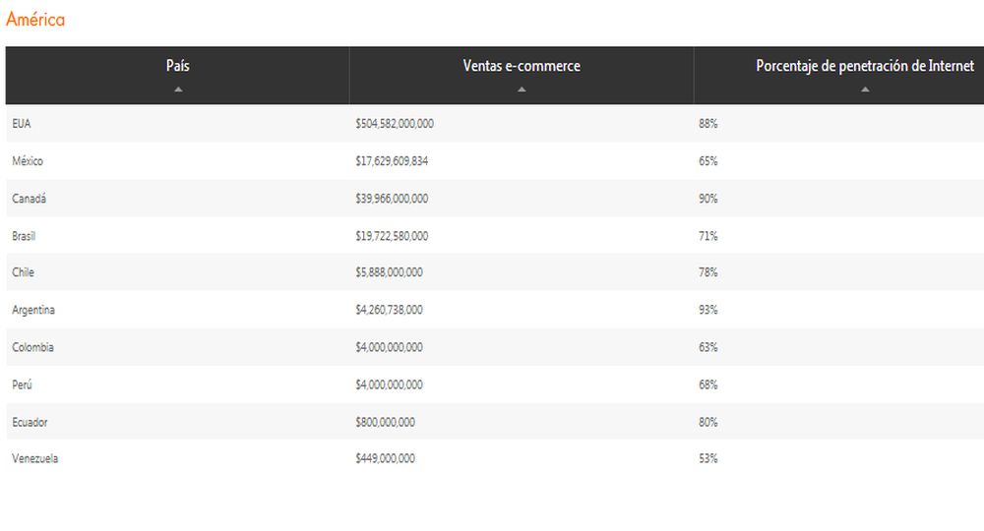The height and width of the screenshot is (531, 984).
Task: Click the México row country name
Action: (28, 161)
